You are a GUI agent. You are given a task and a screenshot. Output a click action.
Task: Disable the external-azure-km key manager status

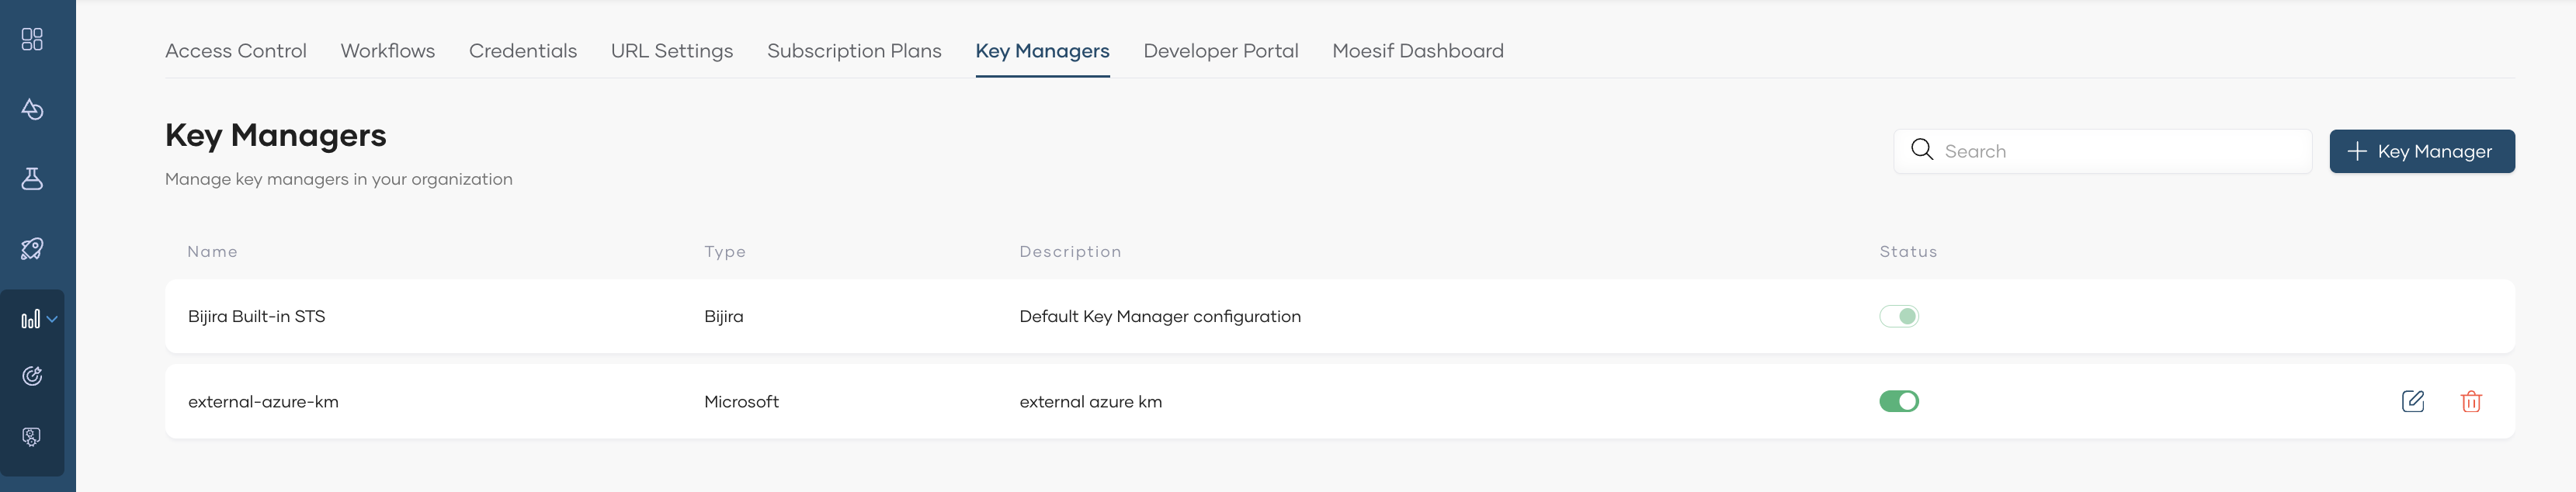coord(1898,401)
